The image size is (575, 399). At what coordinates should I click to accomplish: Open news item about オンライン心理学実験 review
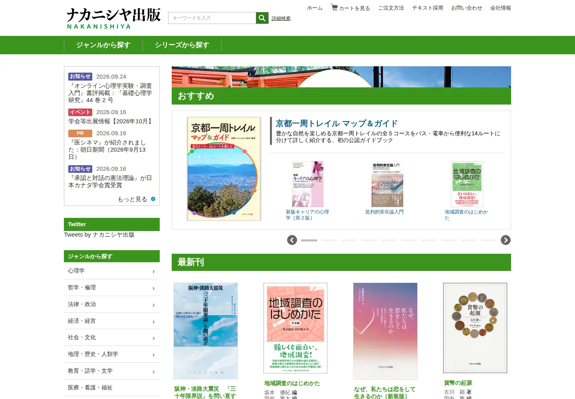[x=110, y=93]
